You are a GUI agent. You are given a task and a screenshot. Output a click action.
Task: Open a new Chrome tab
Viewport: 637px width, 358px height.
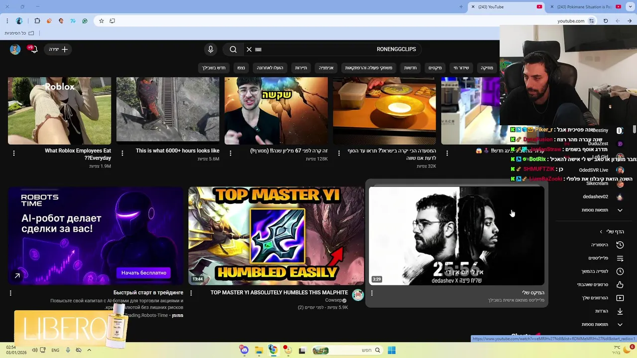pyautogui.click(x=461, y=7)
